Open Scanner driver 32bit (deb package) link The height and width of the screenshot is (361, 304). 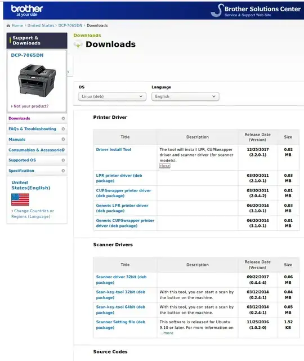121,280
